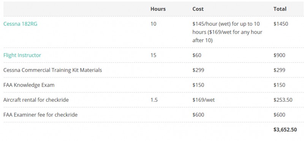Click the $253.50 checkride rental total
The width and height of the screenshot is (304, 141).
283,100
